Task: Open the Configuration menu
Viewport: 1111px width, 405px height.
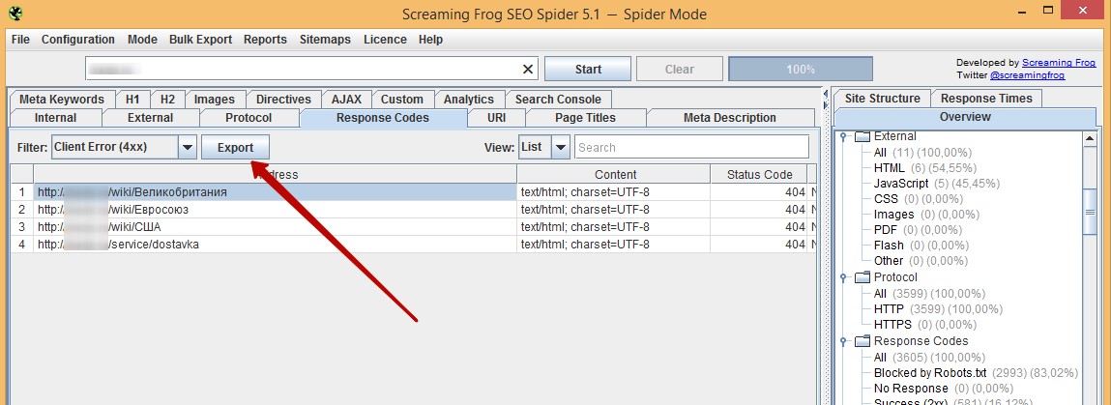Action: [x=78, y=40]
